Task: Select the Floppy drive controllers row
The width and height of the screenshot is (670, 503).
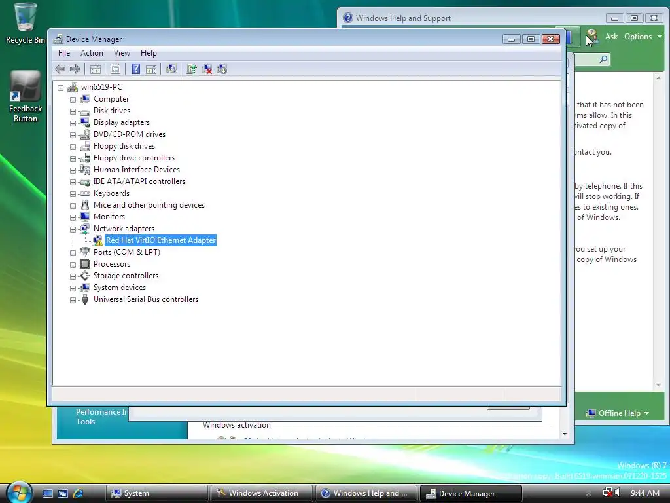Action: point(134,158)
